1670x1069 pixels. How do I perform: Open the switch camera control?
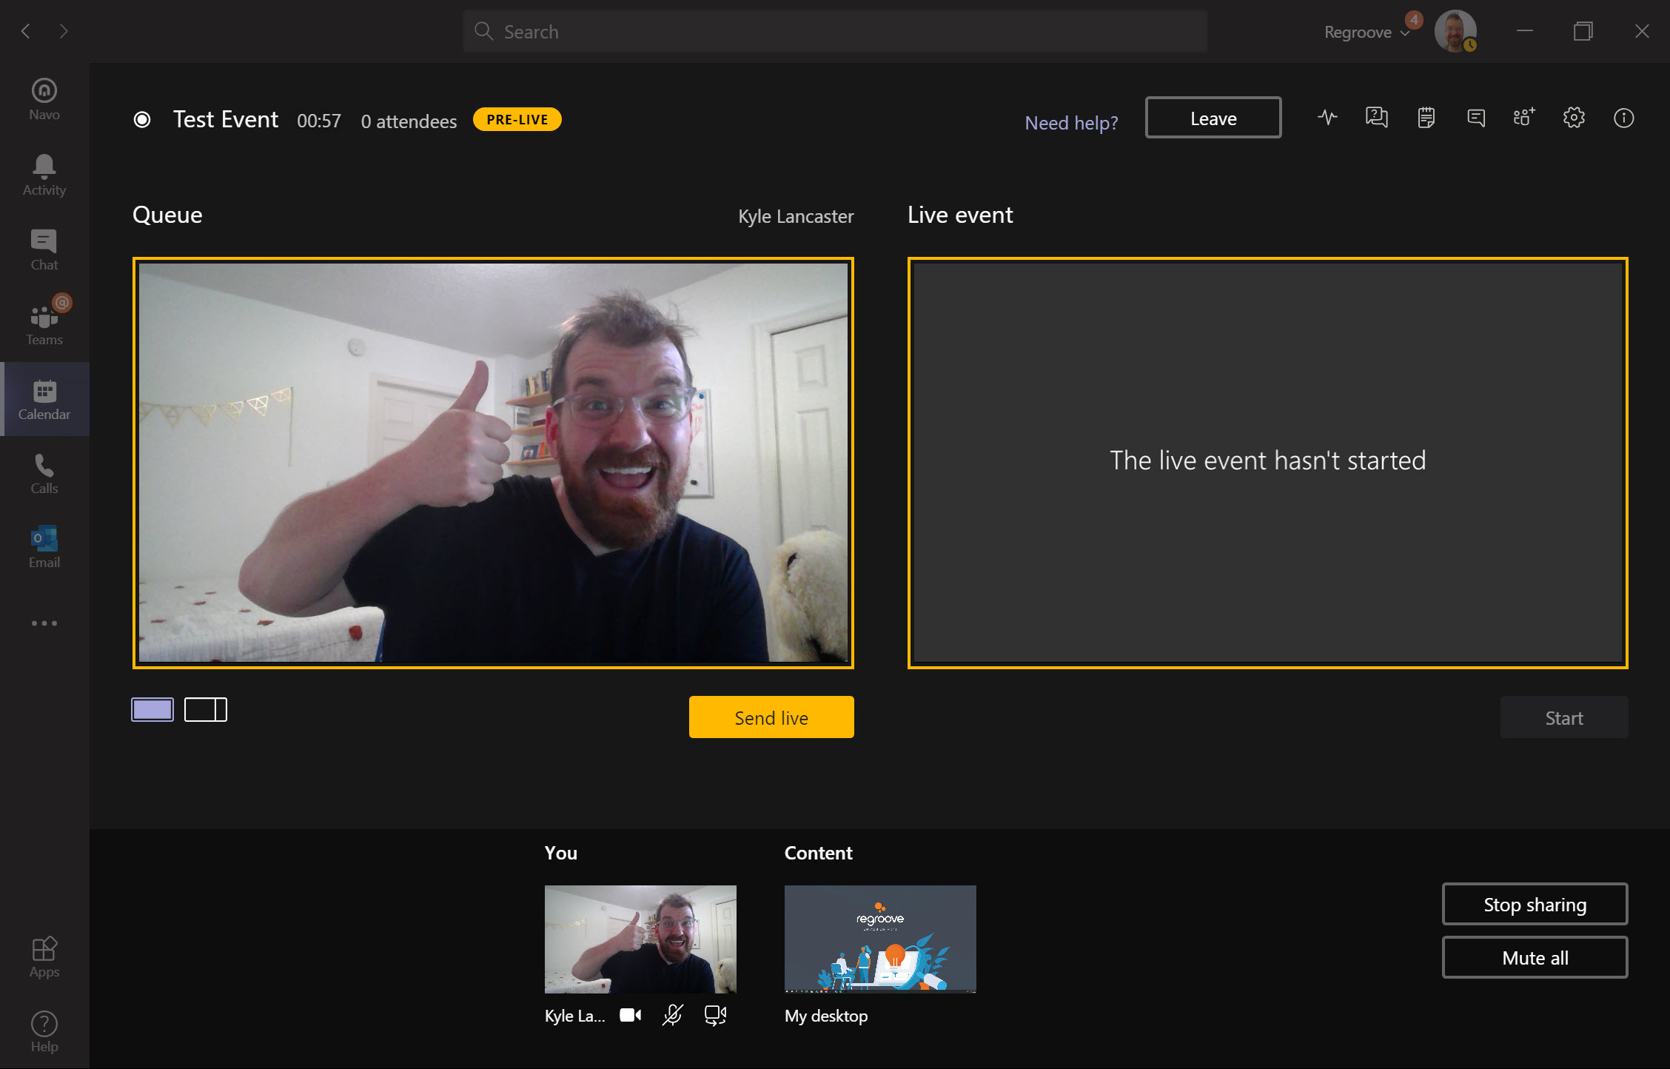714,1015
